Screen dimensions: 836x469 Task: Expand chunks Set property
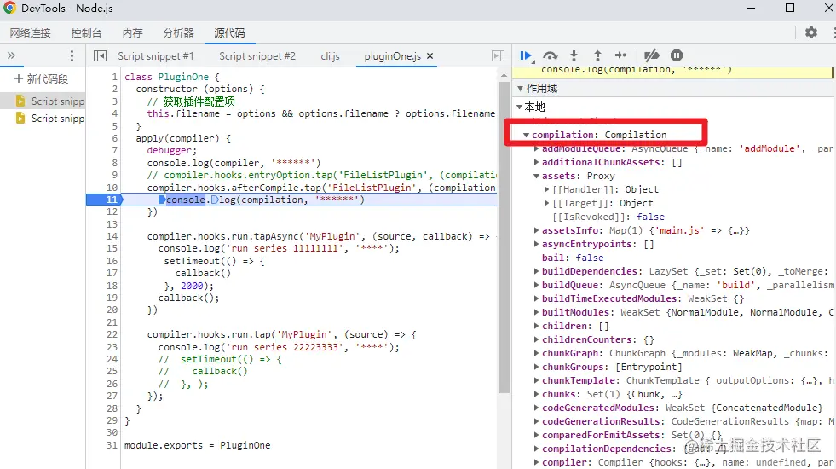536,394
